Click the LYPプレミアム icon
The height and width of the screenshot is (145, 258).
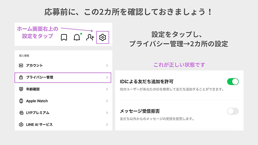(x=21, y=113)
